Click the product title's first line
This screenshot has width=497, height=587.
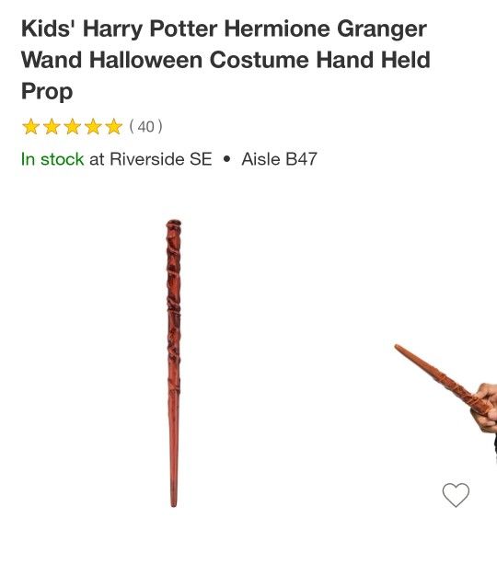[x=224, y=29]
